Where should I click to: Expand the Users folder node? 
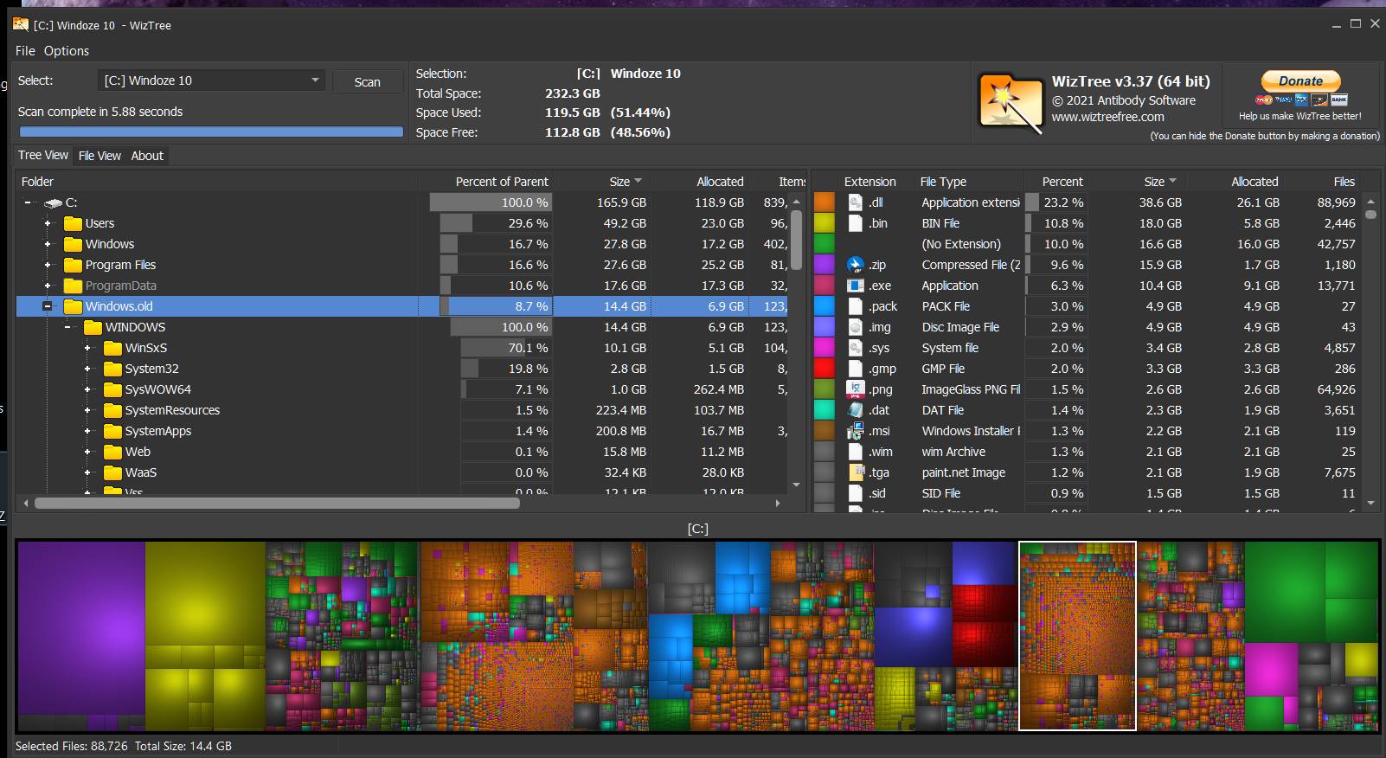[x=48, y=223]
